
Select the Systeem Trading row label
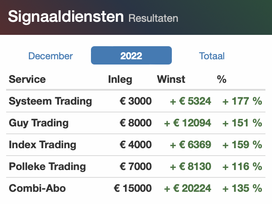(x=50, y=101)
